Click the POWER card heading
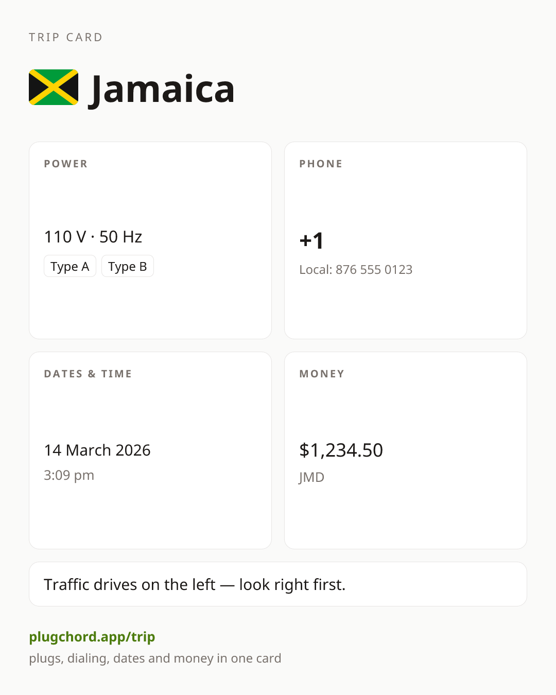Image resolution: width=556 pixels, height=695 pixels. (66, 164)
